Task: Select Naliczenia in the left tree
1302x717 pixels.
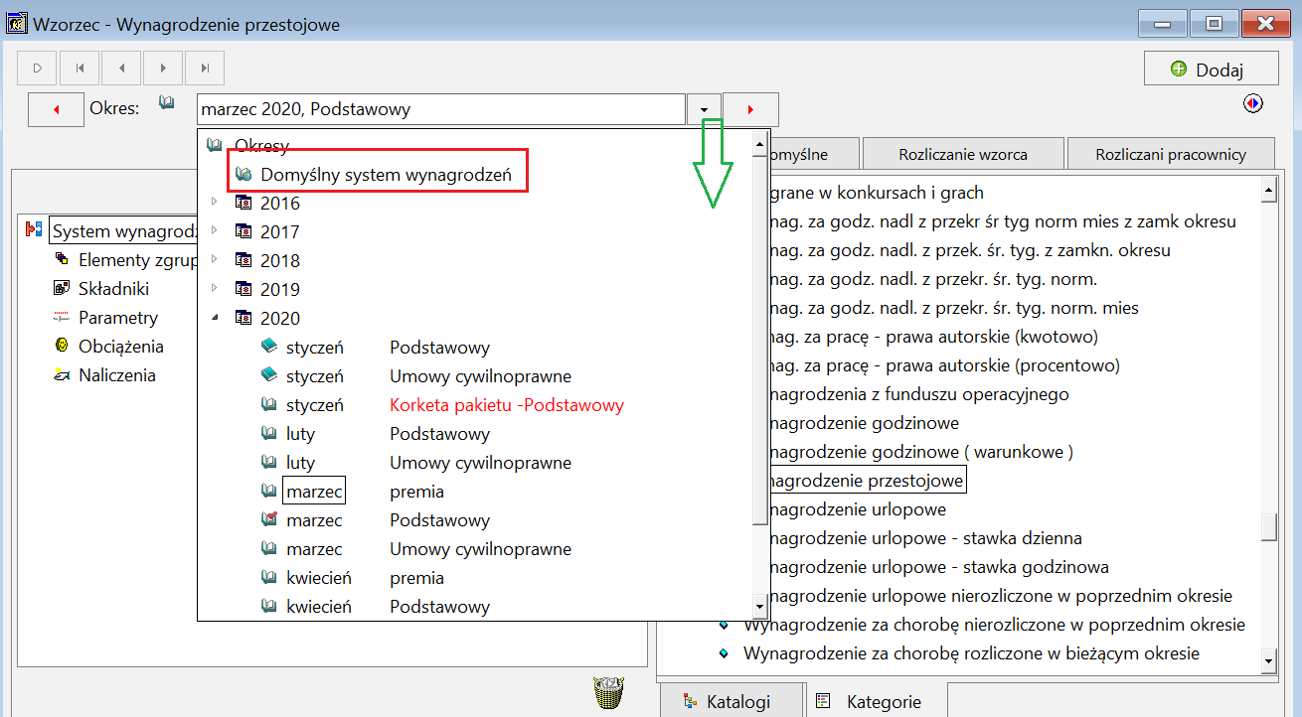Action: click(117, 375)
